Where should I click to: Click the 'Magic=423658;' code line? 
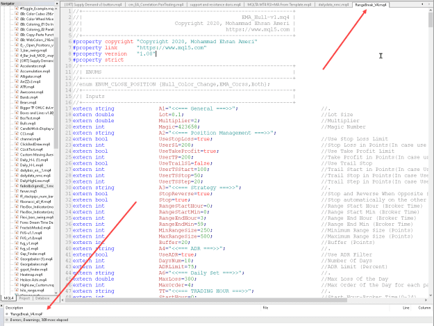pyautogui.click(x=179, y=127)
